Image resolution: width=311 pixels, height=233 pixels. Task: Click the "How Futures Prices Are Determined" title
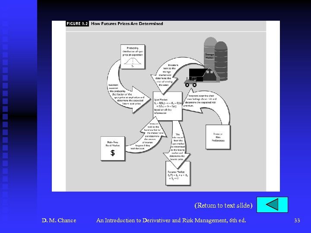pos(127,24)
